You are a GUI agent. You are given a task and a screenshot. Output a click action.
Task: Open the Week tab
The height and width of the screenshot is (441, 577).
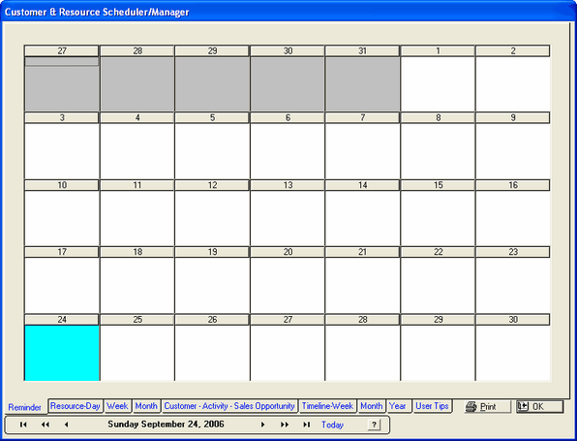point(117,406)
